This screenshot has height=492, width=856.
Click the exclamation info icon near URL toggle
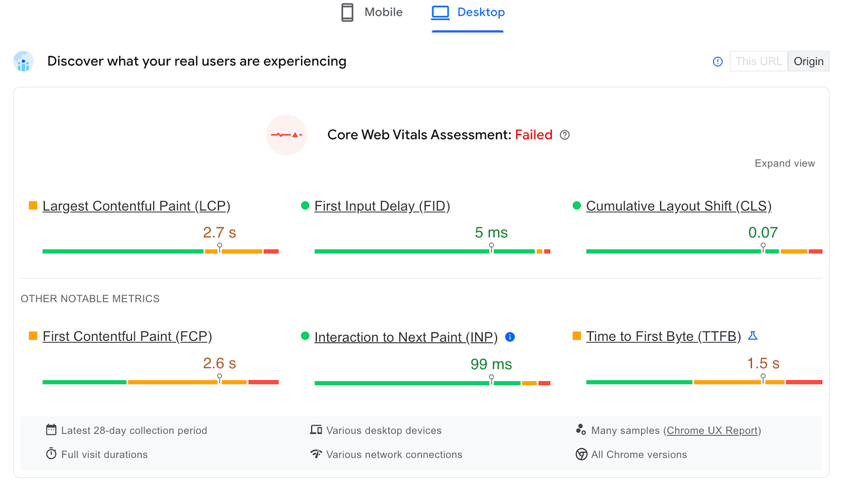pos(718,61)
